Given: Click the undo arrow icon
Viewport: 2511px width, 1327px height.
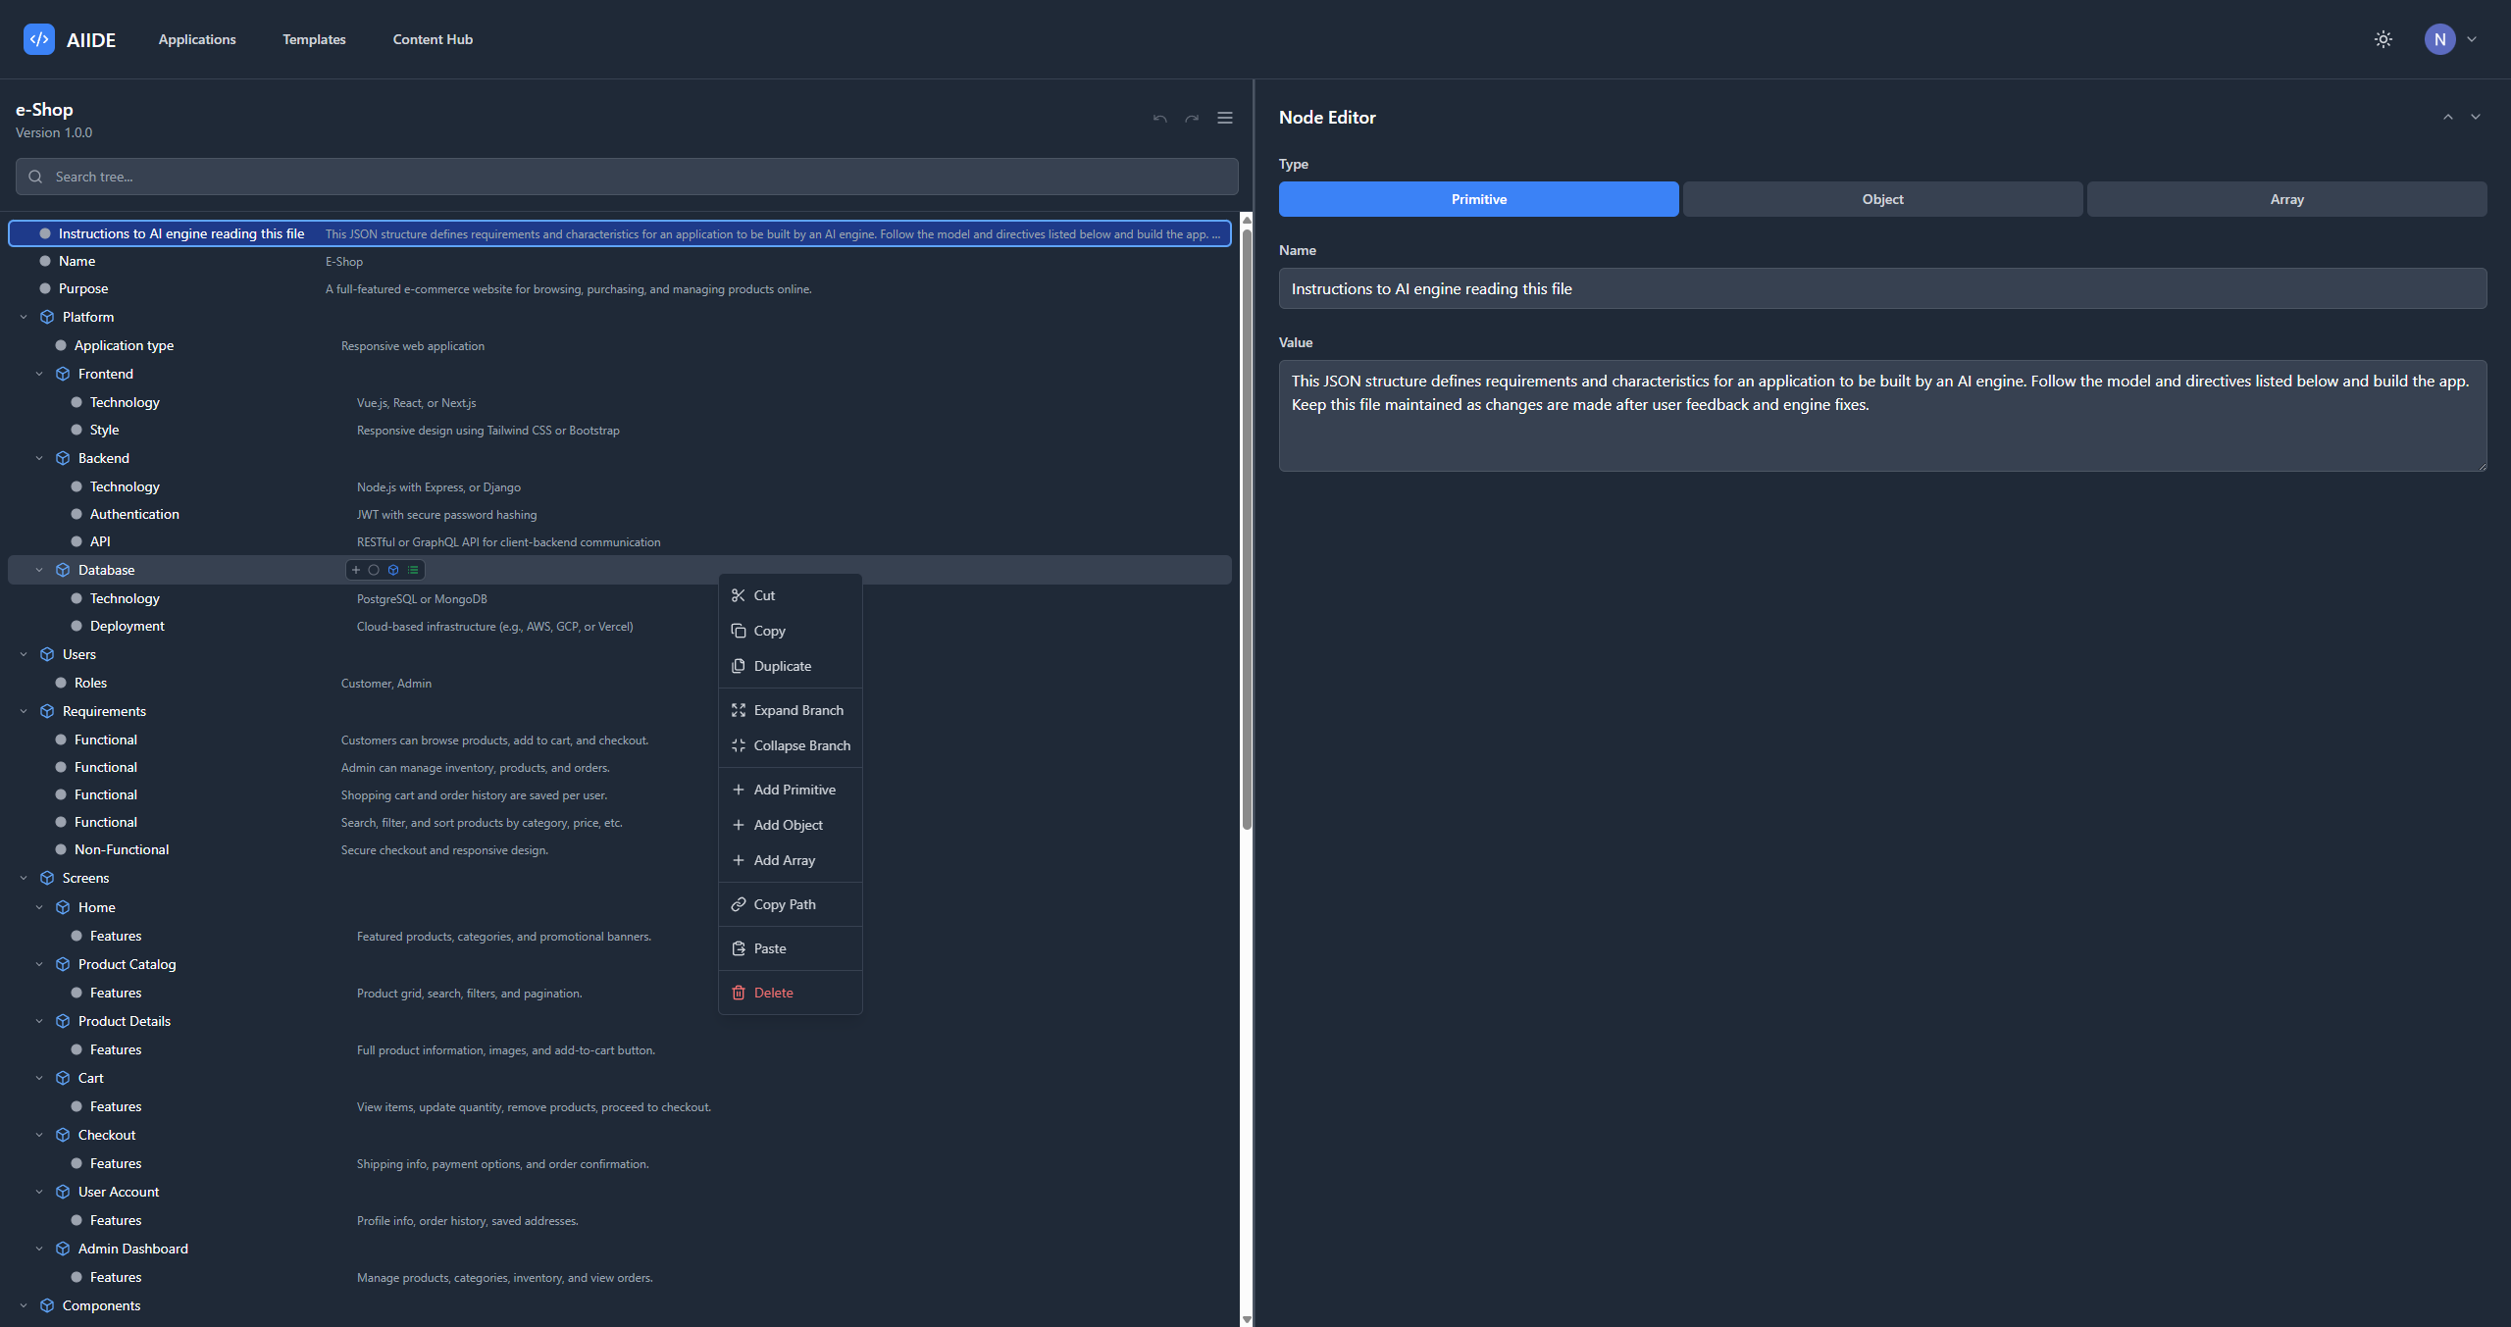Looking at the screenshot, I should click(1160, 119).
